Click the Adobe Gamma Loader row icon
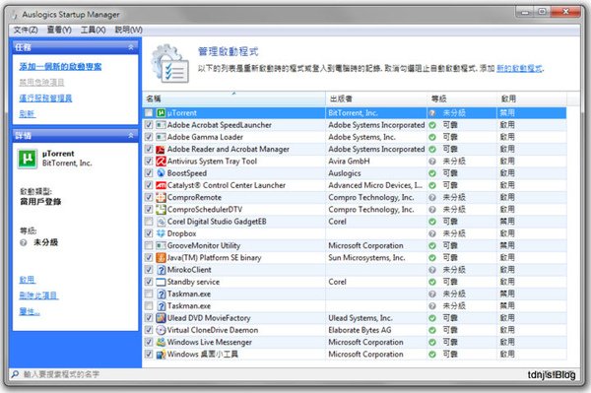 click(161, 137)
